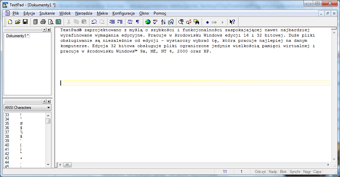Image resolution: width=340 pixels, height=177 pixels.
Task: Open Manage Files toolbar icon
Action: 35,22
